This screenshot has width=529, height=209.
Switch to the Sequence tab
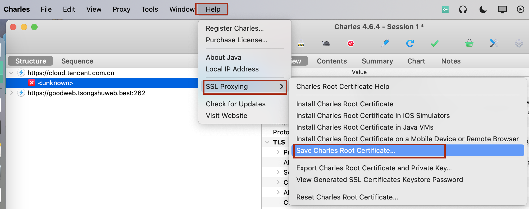click(77, 61)
